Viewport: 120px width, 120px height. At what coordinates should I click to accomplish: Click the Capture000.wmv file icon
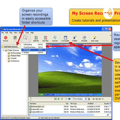coord(30,112)
